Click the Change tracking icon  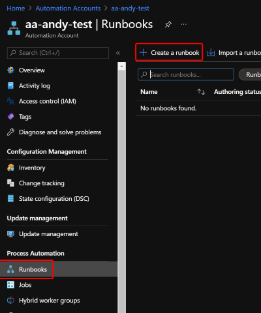[10, 183]
